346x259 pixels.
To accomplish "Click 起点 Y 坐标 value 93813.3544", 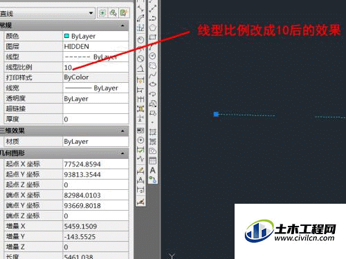I will click(95, 174).
